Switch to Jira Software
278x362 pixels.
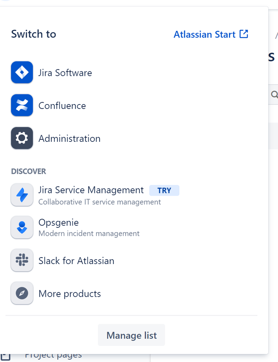click(65, 73)
